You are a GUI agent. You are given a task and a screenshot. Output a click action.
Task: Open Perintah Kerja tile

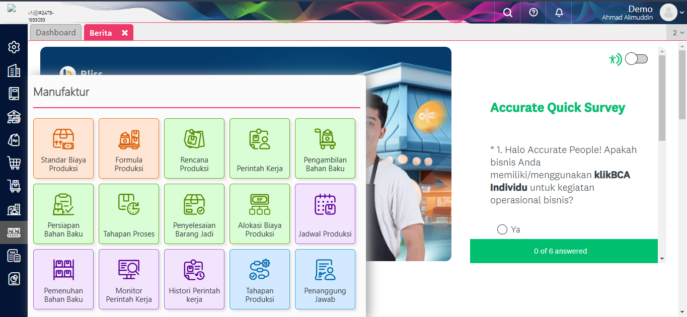tap(260, 148)
